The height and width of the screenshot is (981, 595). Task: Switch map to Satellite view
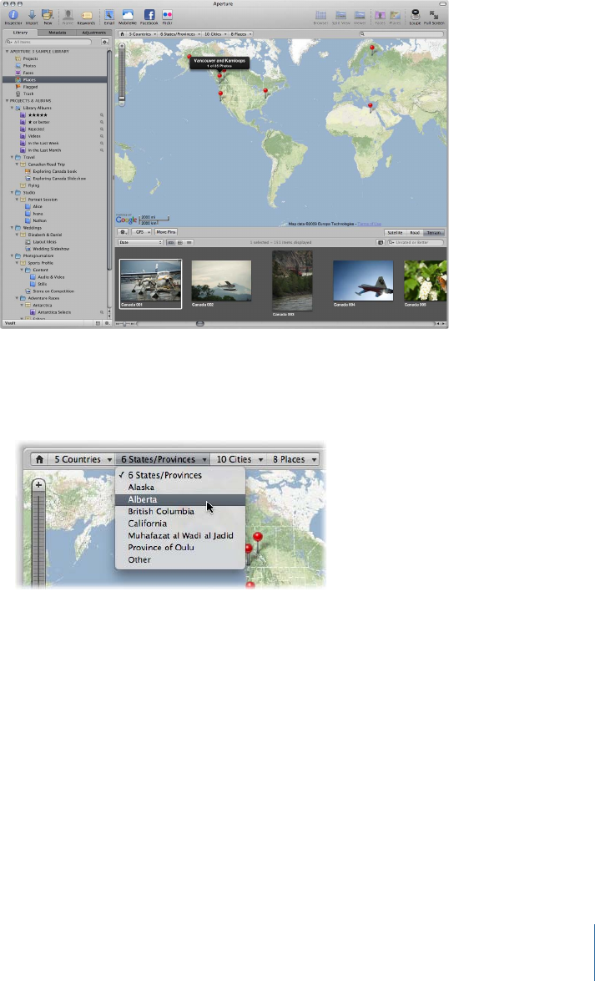tap(394, 232)
